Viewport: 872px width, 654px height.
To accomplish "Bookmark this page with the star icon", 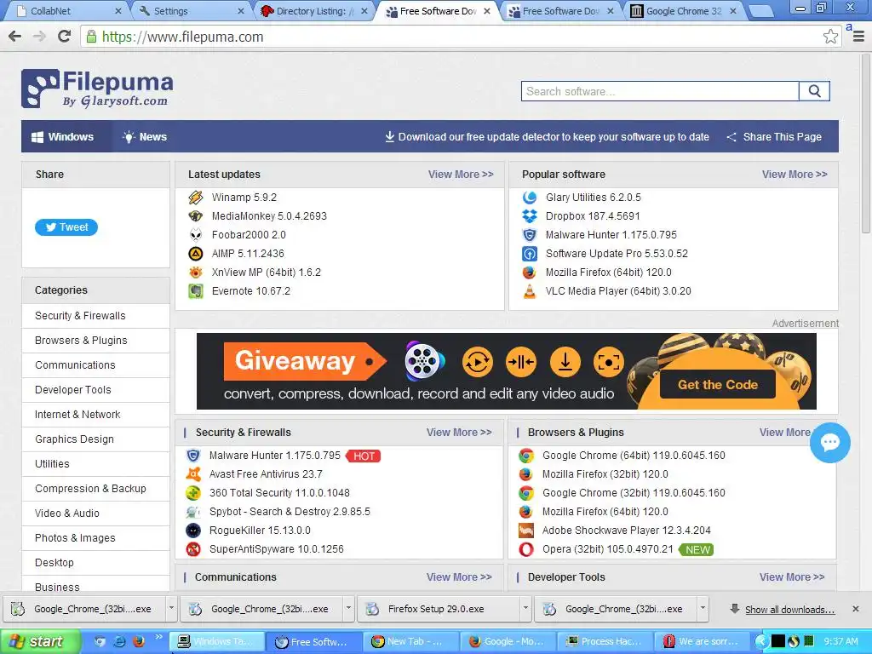I will tap(830, 37).
